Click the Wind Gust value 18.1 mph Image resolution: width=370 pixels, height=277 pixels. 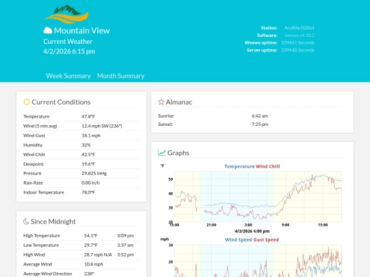click(x=91, y=135)
